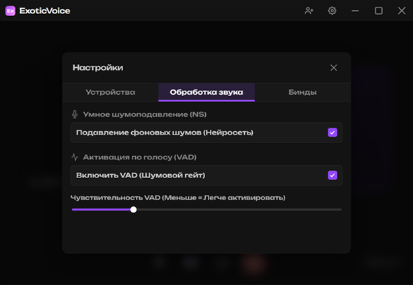Viewport: 413px width, 285px height.
Task: Minimize the ExoticVoice window
Action: point(355,11)
